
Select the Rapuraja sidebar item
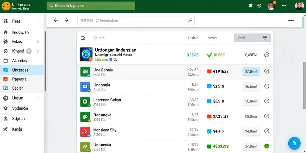click(x=22, y=79)
